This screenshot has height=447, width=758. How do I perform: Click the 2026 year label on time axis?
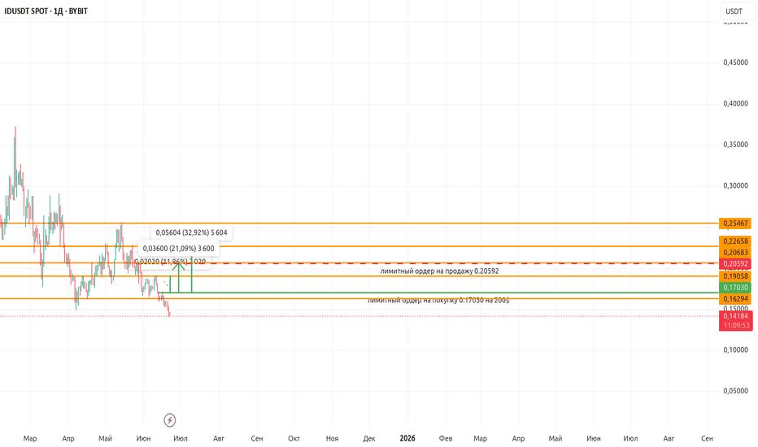point(407,438)
